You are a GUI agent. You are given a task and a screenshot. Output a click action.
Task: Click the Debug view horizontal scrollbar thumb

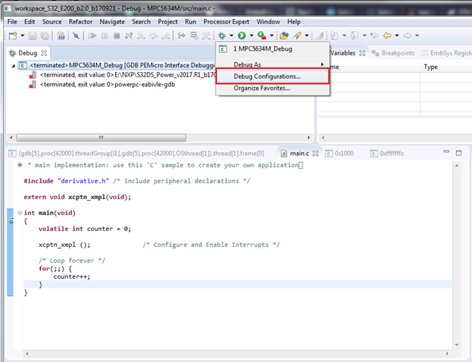(101, 138)
